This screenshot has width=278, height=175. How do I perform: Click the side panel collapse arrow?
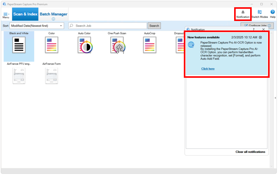click(x=275, y=98)
